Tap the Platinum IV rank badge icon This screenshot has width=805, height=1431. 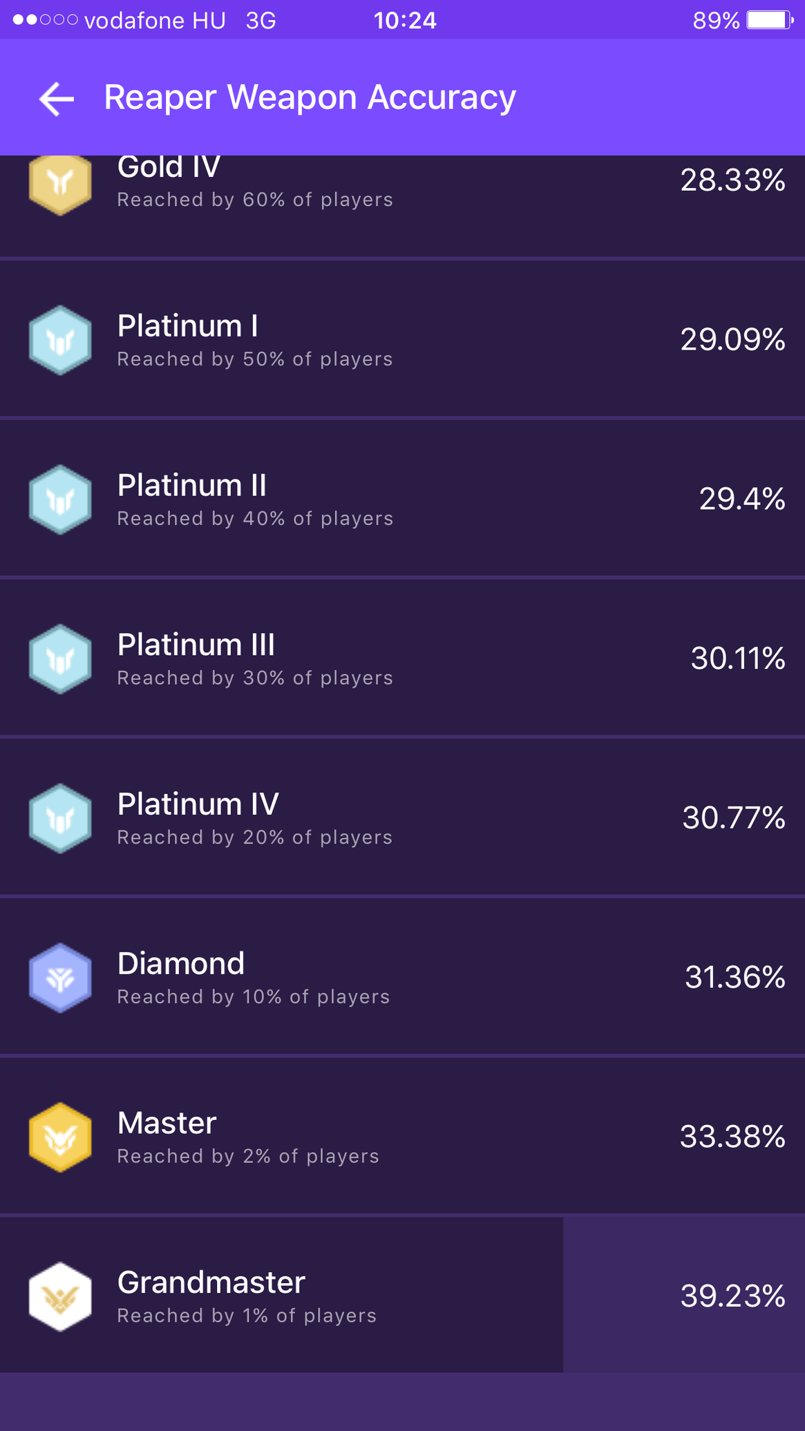click(60, 818)
